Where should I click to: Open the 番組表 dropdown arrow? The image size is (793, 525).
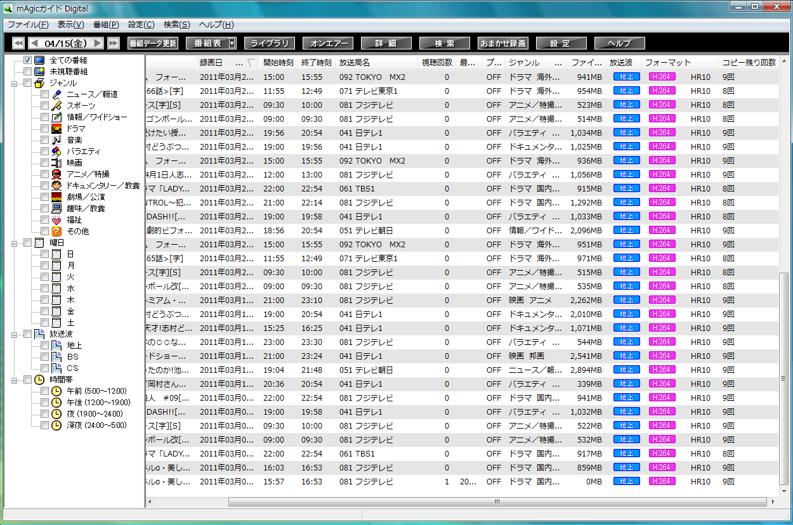click(x=232, y=43)
